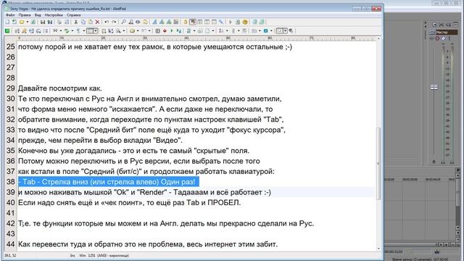Click line 39 starting "и можно нажимать мышкой"

(x=144, y=192)
